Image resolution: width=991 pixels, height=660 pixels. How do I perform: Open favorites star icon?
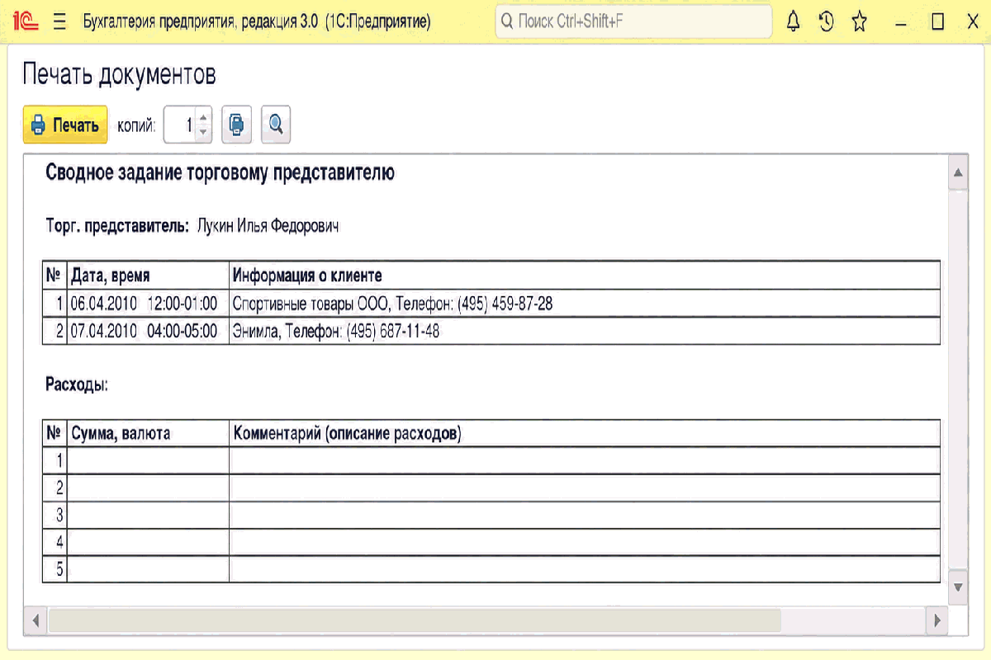(x=860, y=22)
